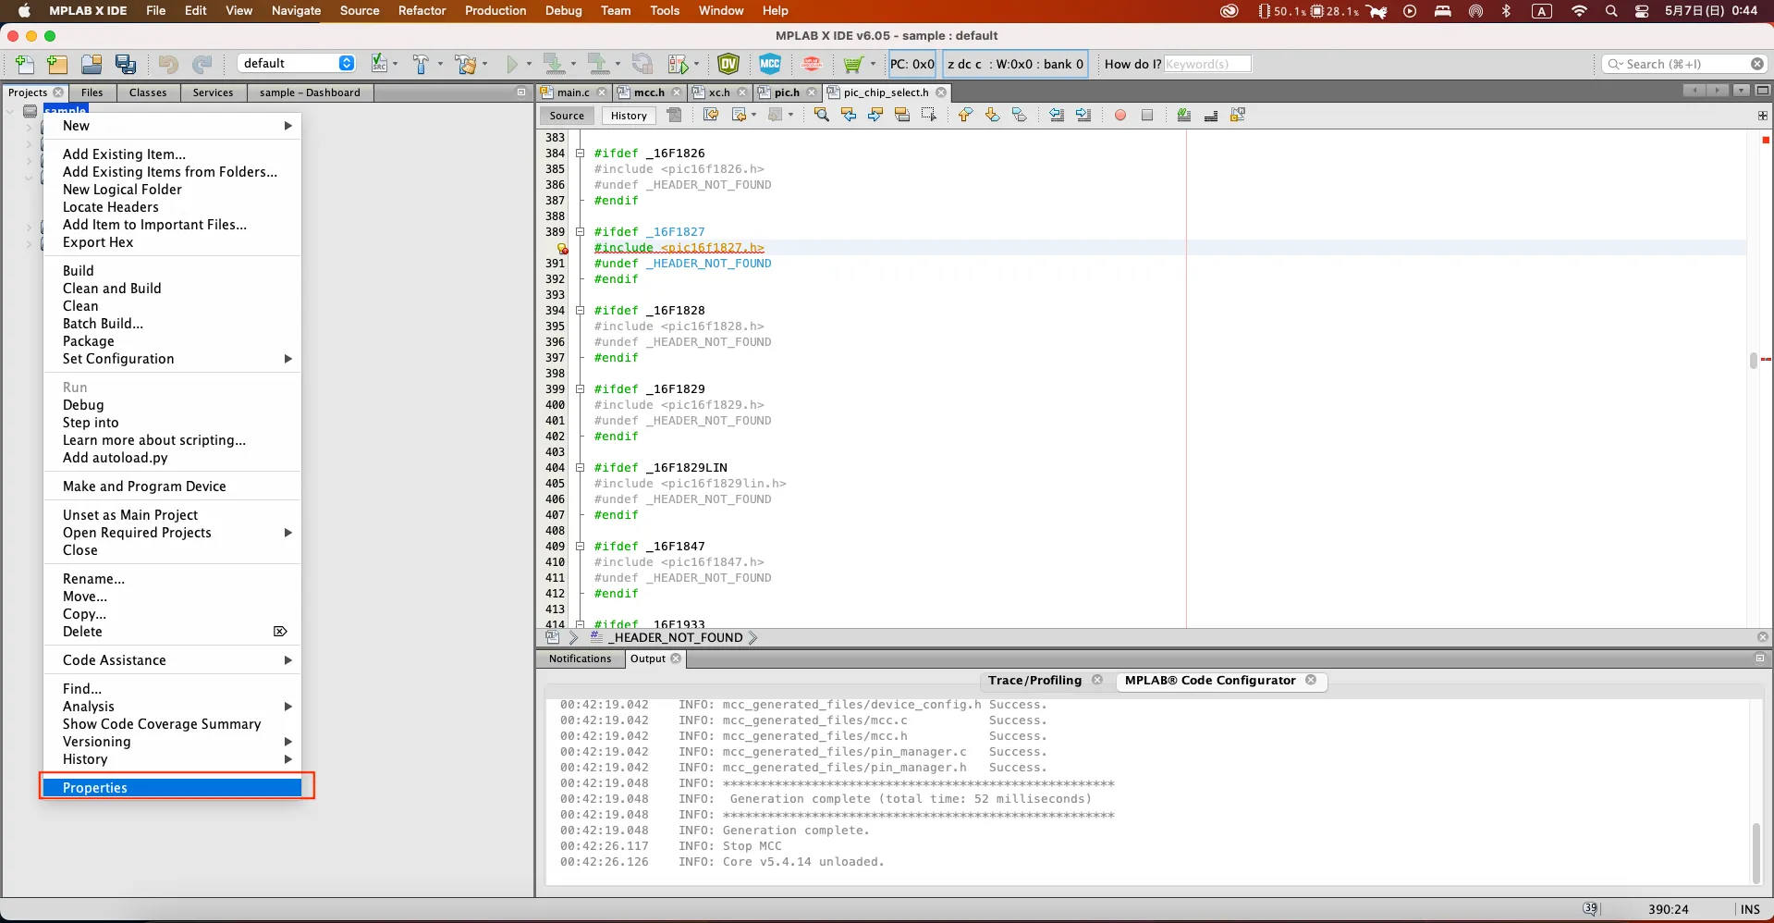Expand the Open Required Projects submenu
1774x923 pixels.
[x=172, y=533]
